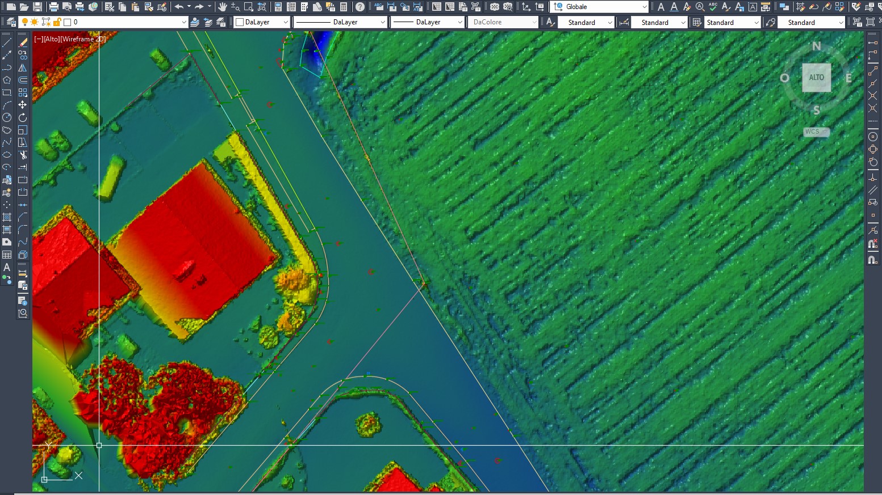Select the Line draw tool
This screenshot has width=882, height=495.
[7, 43]
